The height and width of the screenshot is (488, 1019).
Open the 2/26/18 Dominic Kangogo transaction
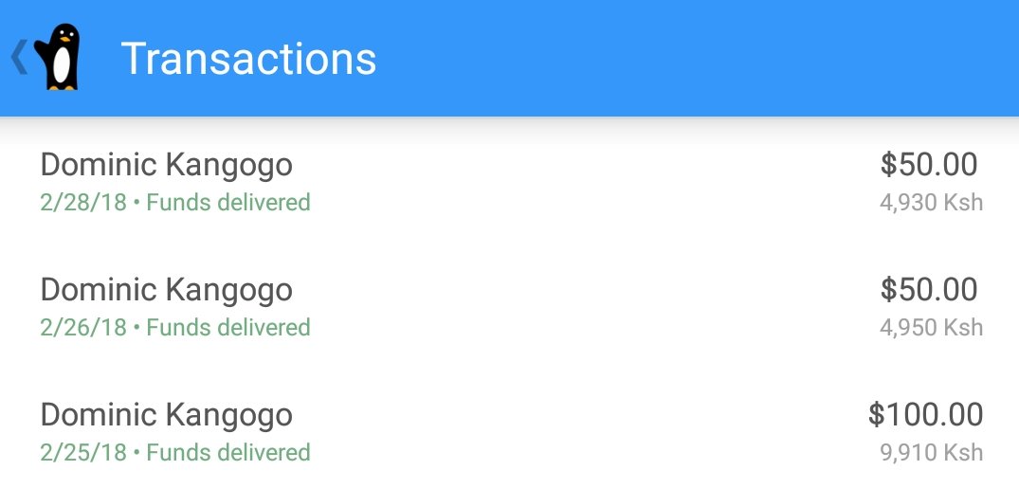click(x=510, y=307)
